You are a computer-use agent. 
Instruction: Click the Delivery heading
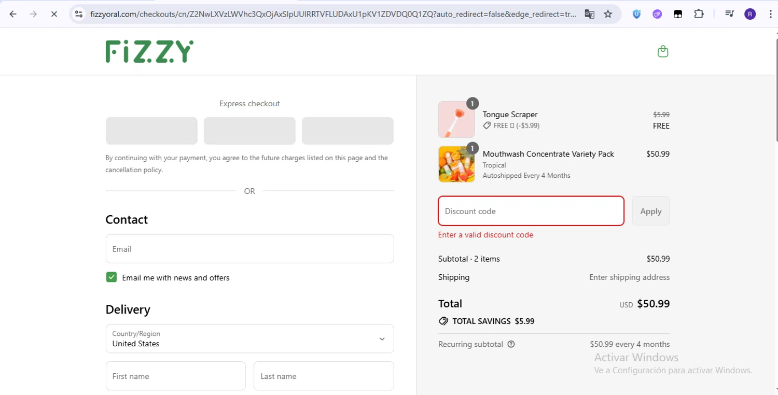tap(128, 309)
